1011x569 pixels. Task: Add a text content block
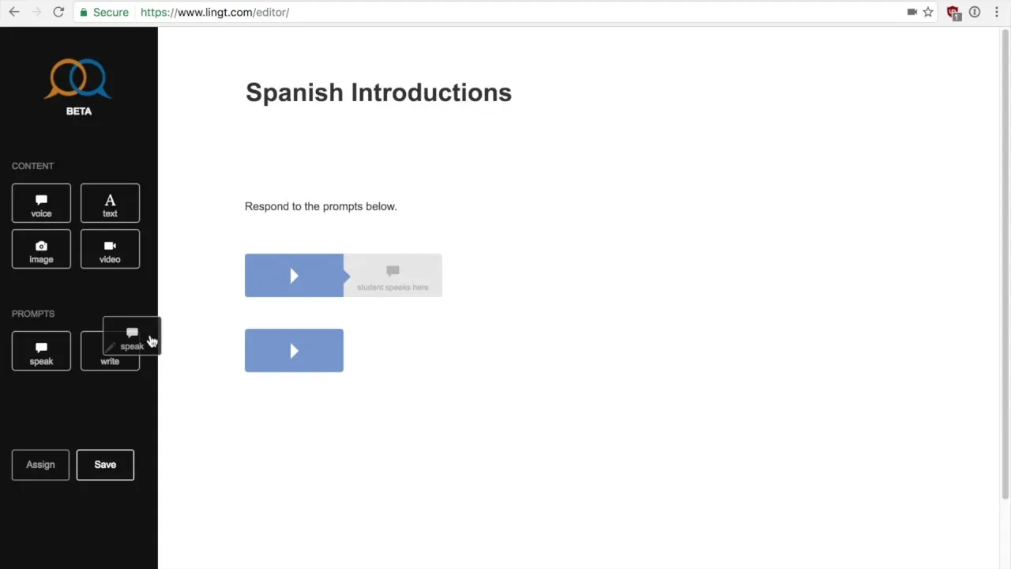tap(110, 203)
